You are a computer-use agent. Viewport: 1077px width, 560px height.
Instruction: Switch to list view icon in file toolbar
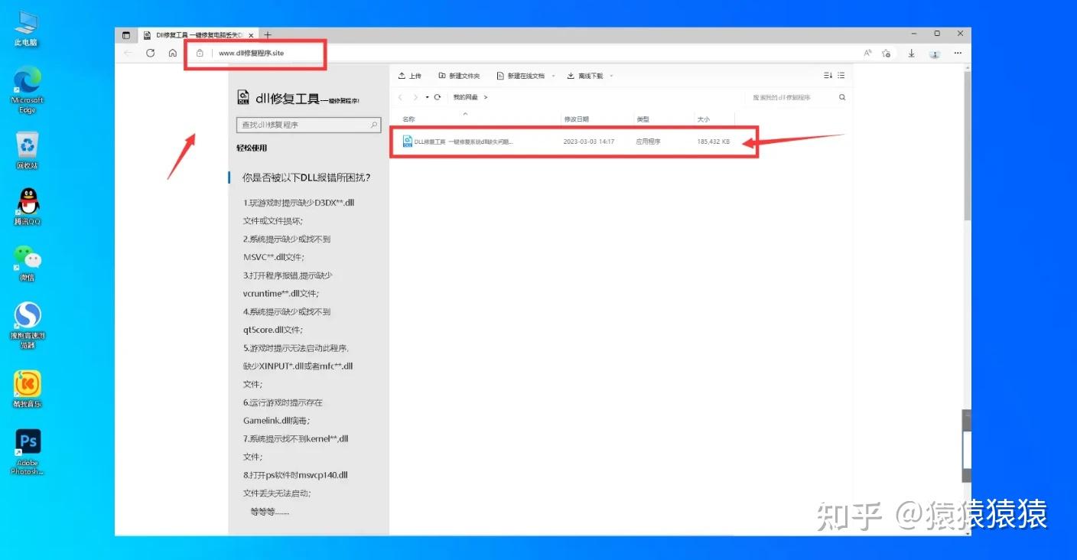[841, 75]
